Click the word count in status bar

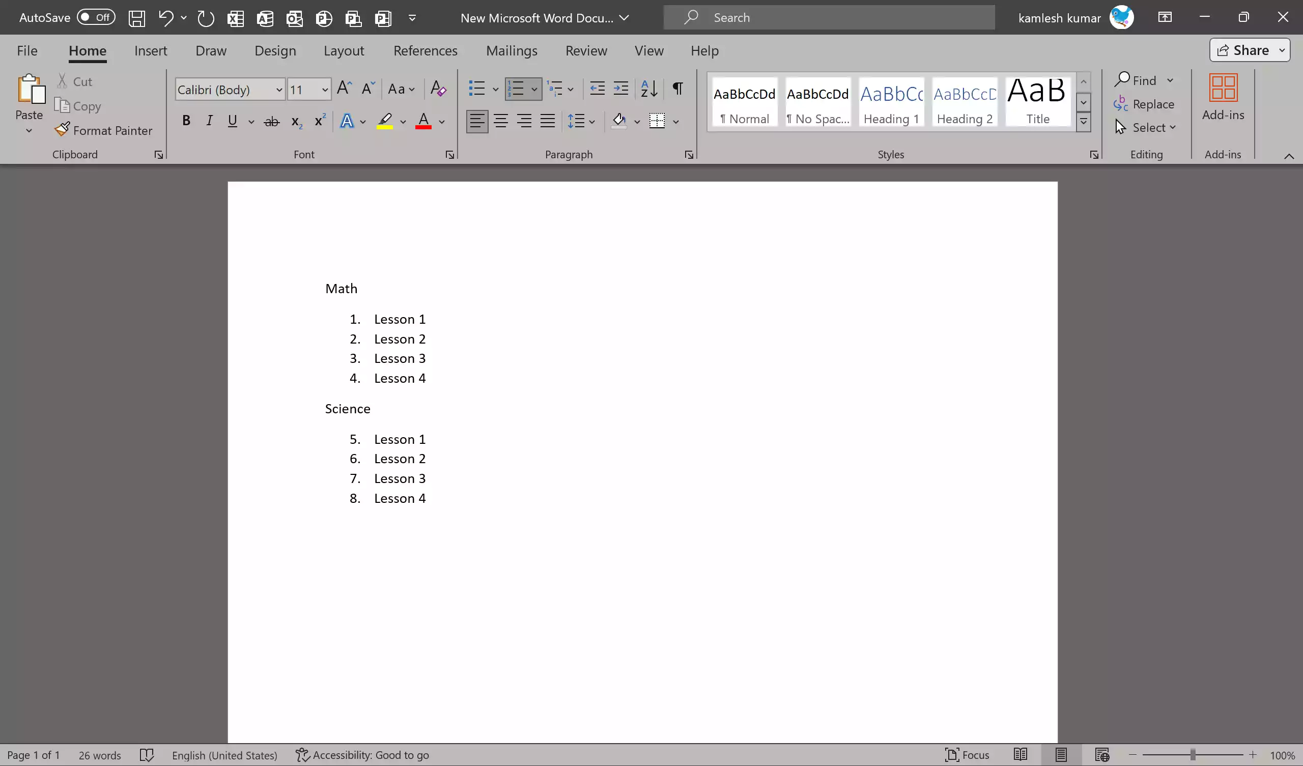(x=98, y=755)
